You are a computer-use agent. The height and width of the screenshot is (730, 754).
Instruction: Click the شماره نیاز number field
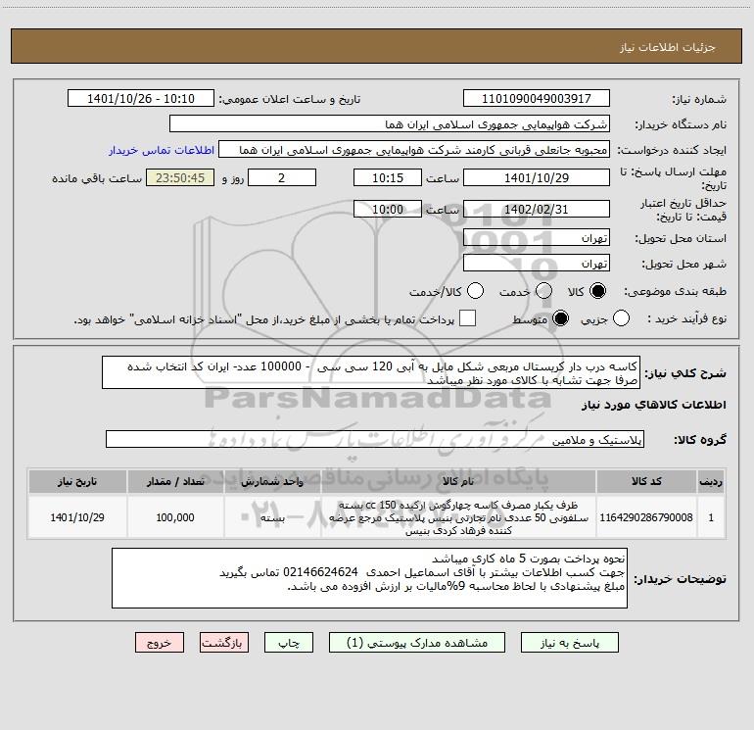[x=537, y=99]
